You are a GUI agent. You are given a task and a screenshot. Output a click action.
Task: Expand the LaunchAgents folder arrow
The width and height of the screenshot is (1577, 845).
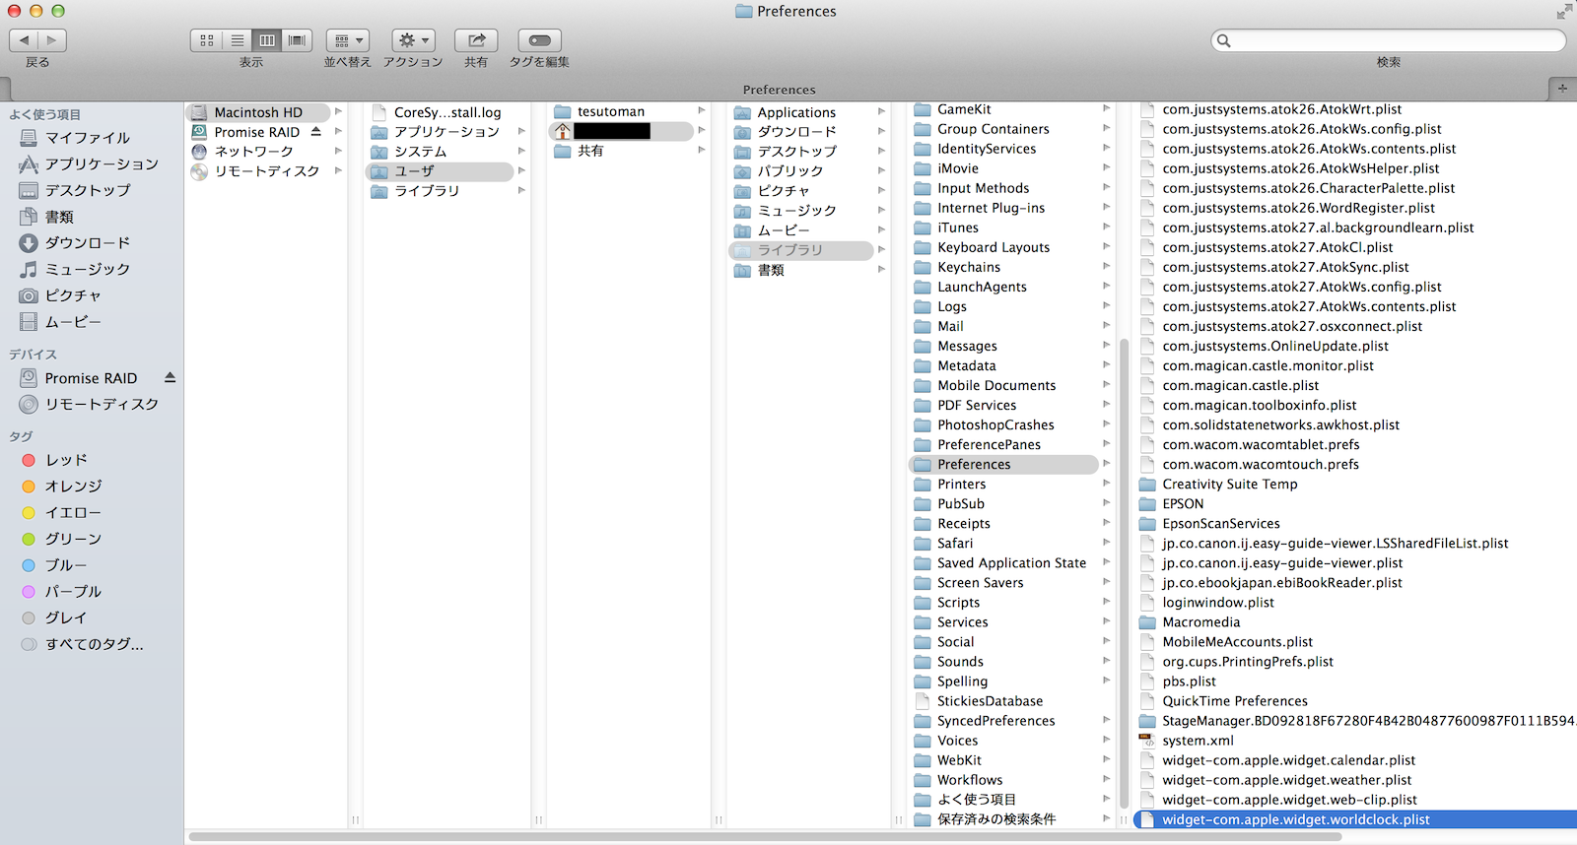(1106, 287)
